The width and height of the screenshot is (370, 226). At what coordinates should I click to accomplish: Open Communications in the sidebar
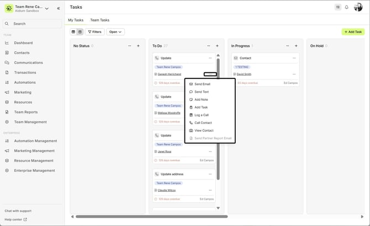click(28, 63)
